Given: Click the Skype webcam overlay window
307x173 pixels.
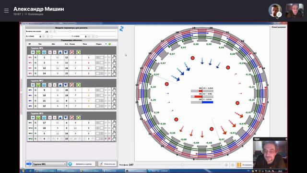Looking at the screenshot, I should click(270, 153).
